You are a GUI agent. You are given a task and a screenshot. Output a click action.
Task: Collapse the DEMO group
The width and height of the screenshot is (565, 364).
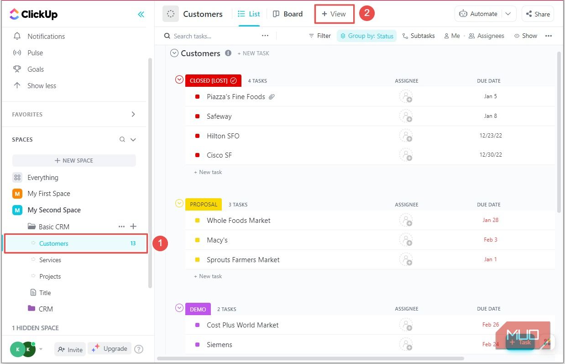click(179, 308)
